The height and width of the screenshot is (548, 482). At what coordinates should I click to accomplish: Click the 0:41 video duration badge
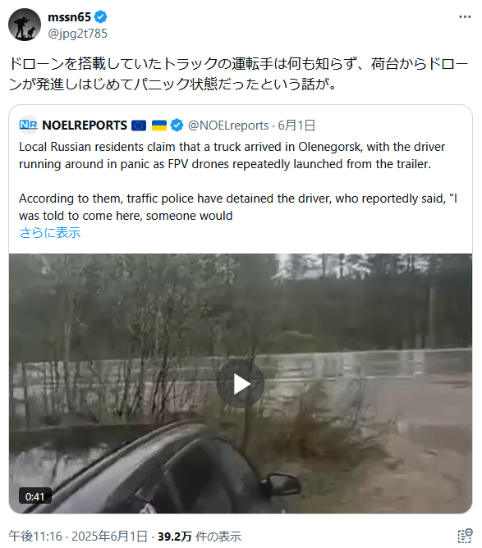(35, 496)
